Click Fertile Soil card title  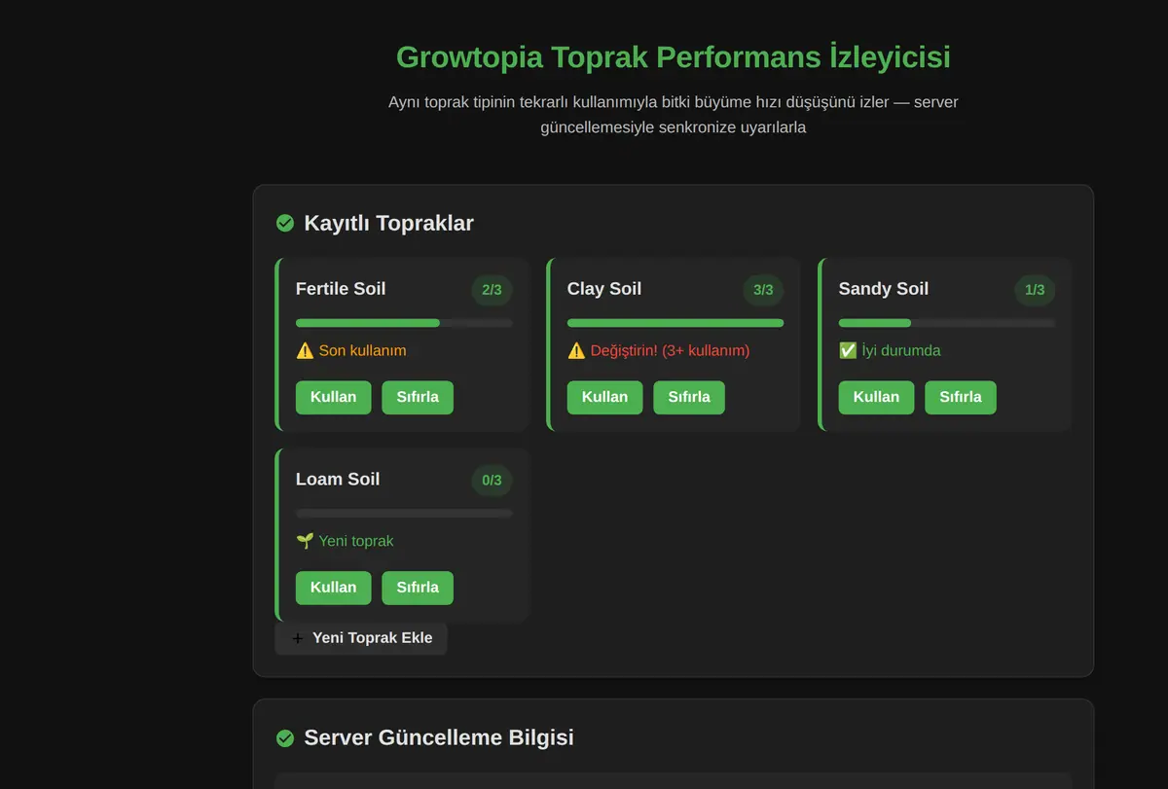click(x=341, y=289)
